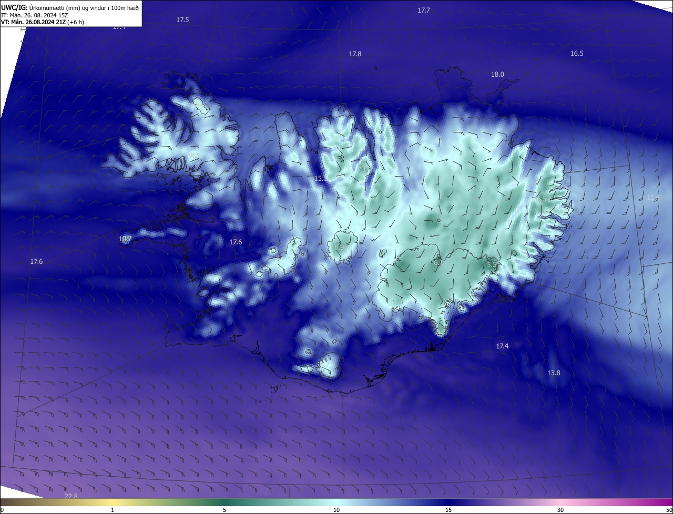
Task: Click the tick label 30 under the colour scale
Action: tap(560, 510)
